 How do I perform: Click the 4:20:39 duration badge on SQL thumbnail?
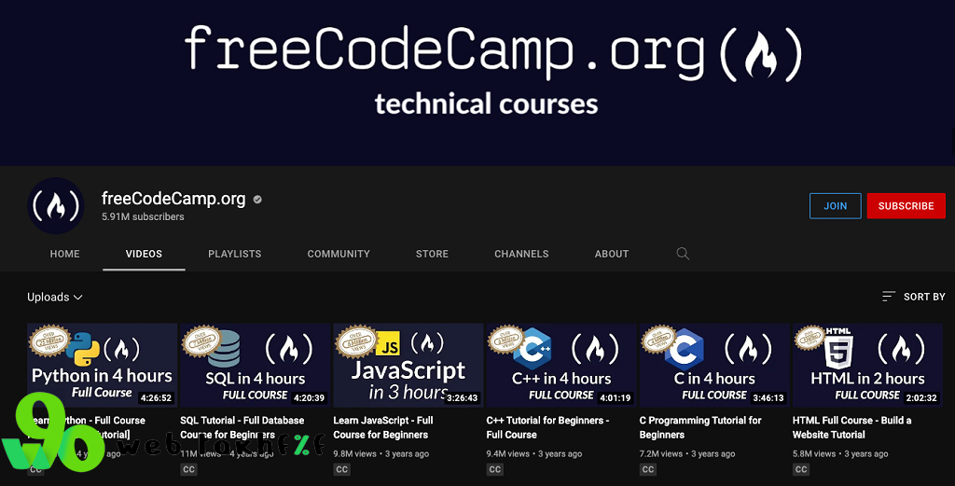pyautogui.click(x=310, y=397)
